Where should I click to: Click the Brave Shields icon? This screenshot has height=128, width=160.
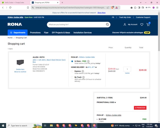[112, 7]
